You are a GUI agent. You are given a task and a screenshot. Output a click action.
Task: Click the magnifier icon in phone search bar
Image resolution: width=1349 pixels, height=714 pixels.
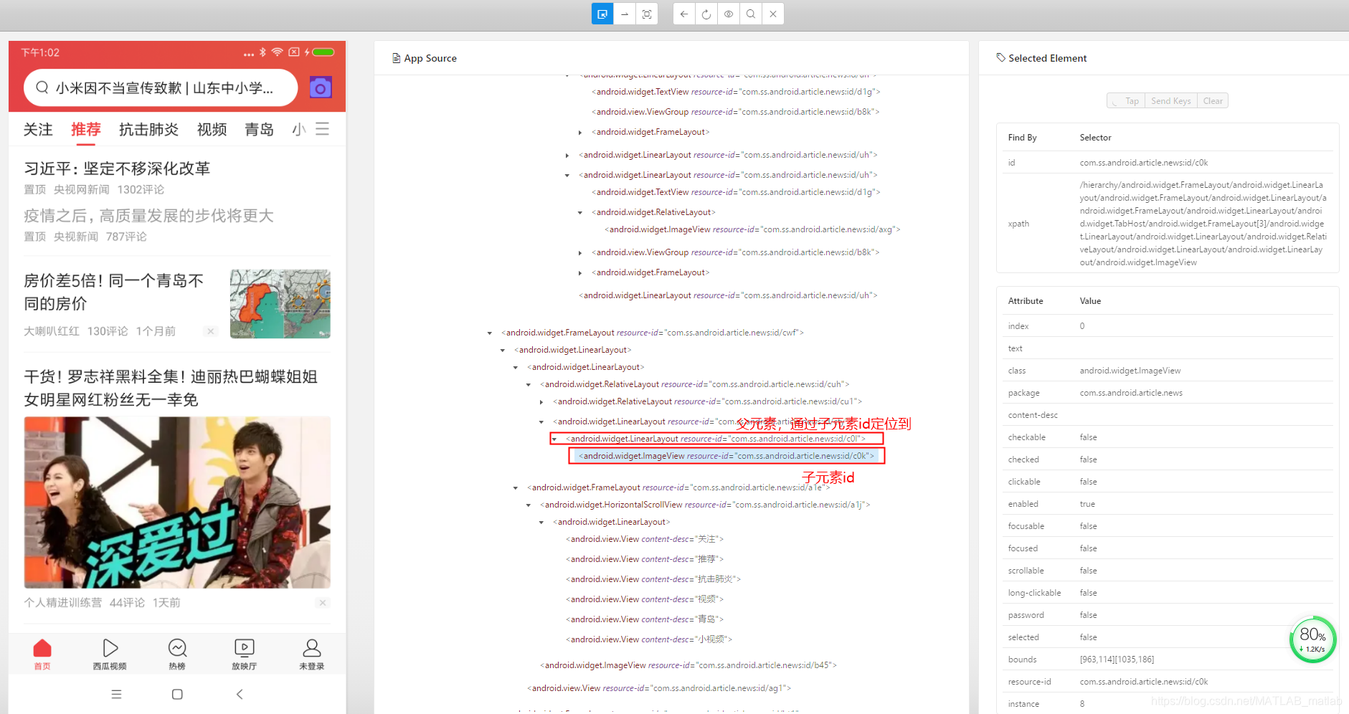tap(42, 87)
